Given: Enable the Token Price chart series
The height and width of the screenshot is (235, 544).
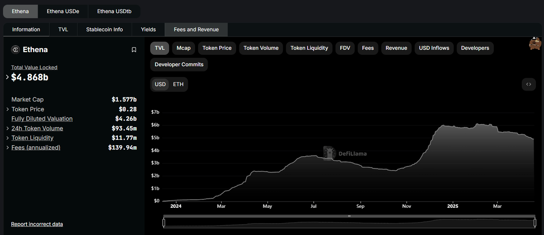Looking at the screenshot, I should 217,48.
